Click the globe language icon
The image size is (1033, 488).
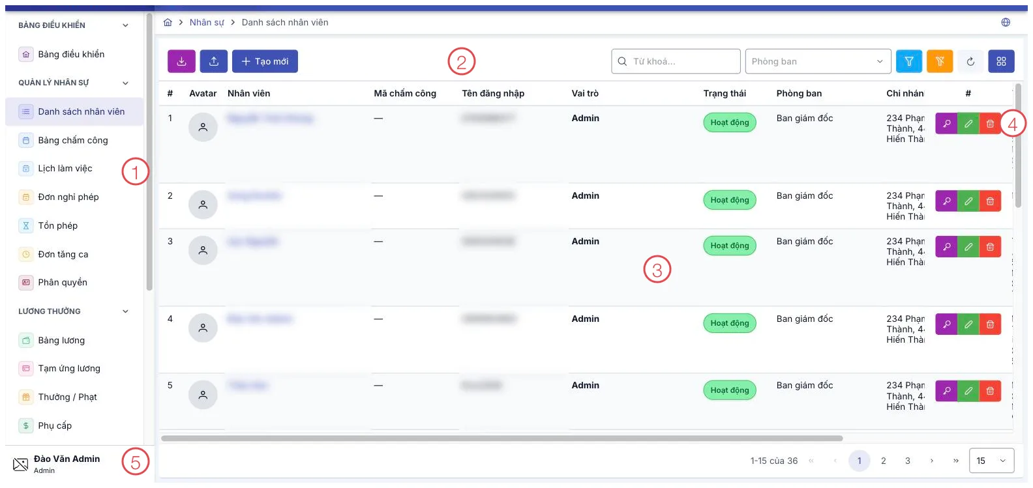(x=1006, y=22)
